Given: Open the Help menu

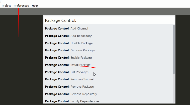Looking at the screenshot, I should 35,6.
